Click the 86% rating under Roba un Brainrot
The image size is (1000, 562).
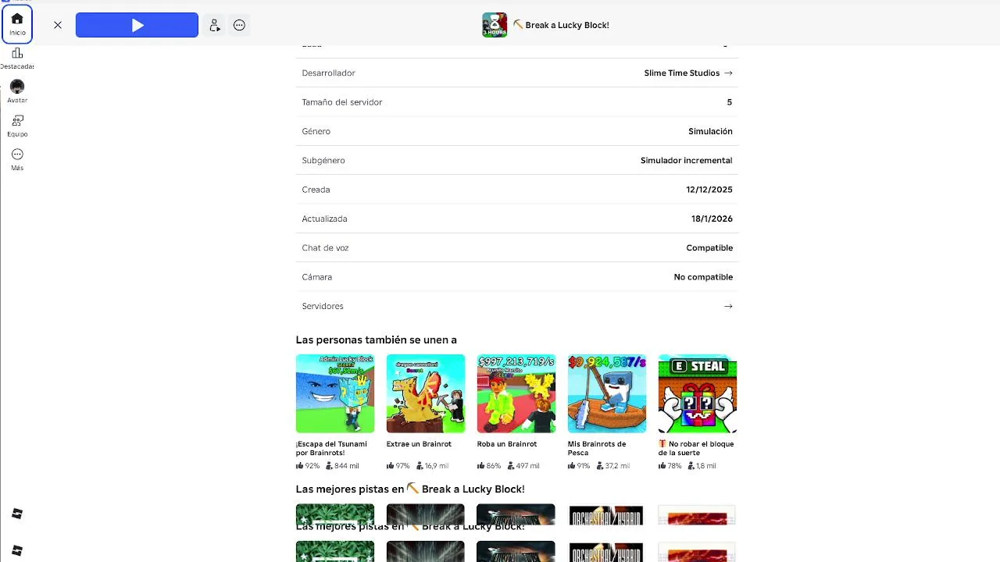tap(489, 466)
